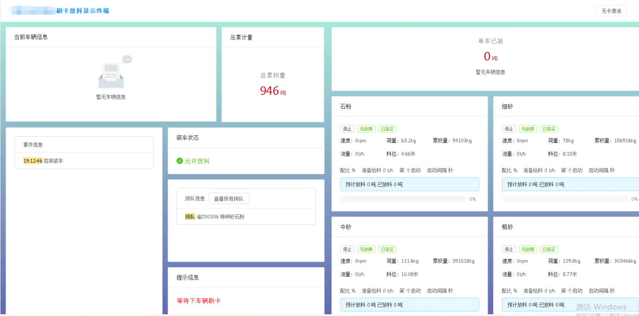
Task: Select the 装车状态 panel header
Action: 188,137
